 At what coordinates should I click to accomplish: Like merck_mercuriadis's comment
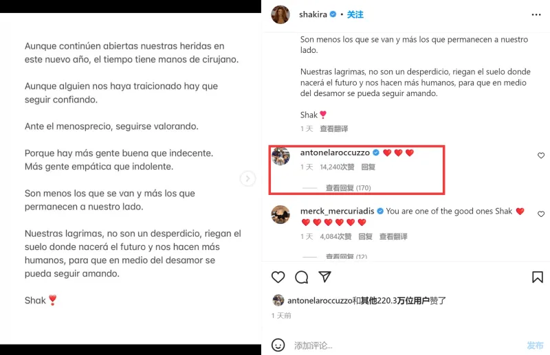tap(541, 214)
